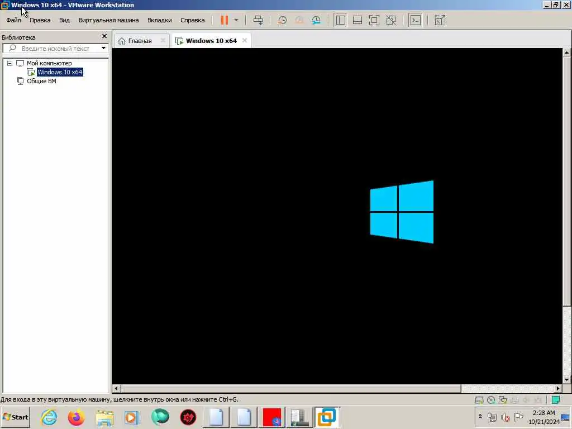Click the hard disk status icon
This screenshot has width=572, height=429.
click(479, 400)
